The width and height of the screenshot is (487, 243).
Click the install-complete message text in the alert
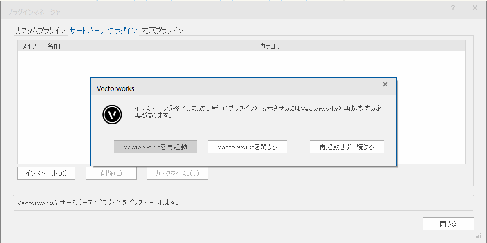(x=258, y=113)
